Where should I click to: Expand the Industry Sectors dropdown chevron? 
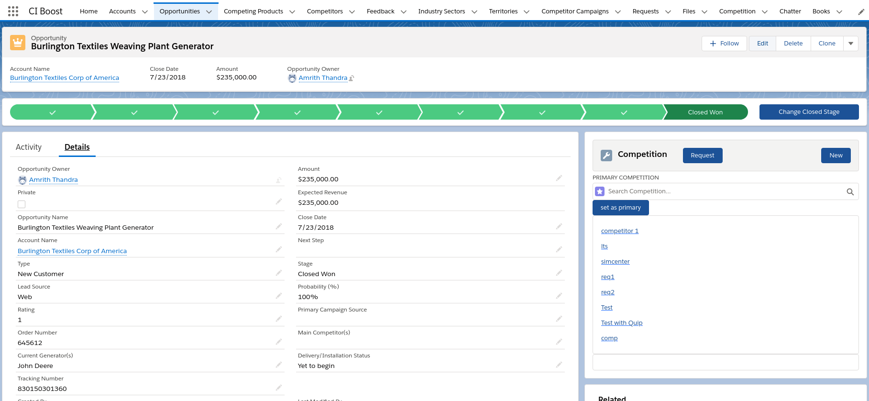coord(474,11)
